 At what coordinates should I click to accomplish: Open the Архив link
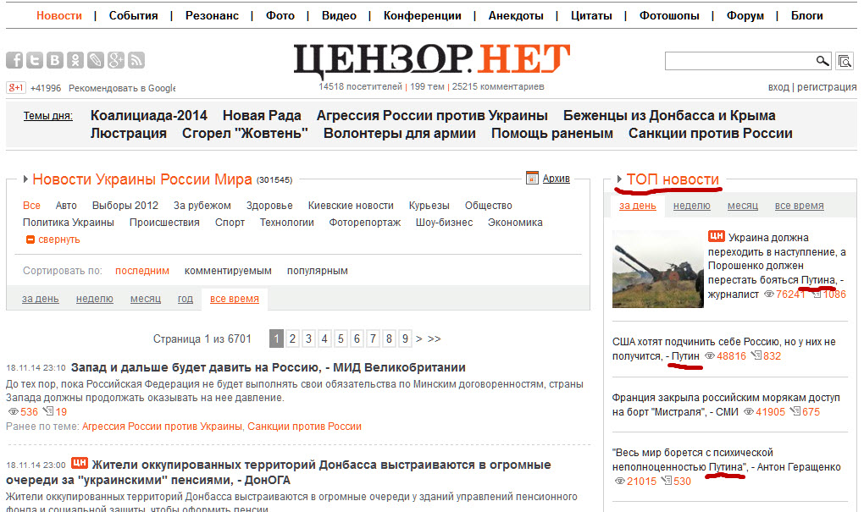tap(556, 178)
